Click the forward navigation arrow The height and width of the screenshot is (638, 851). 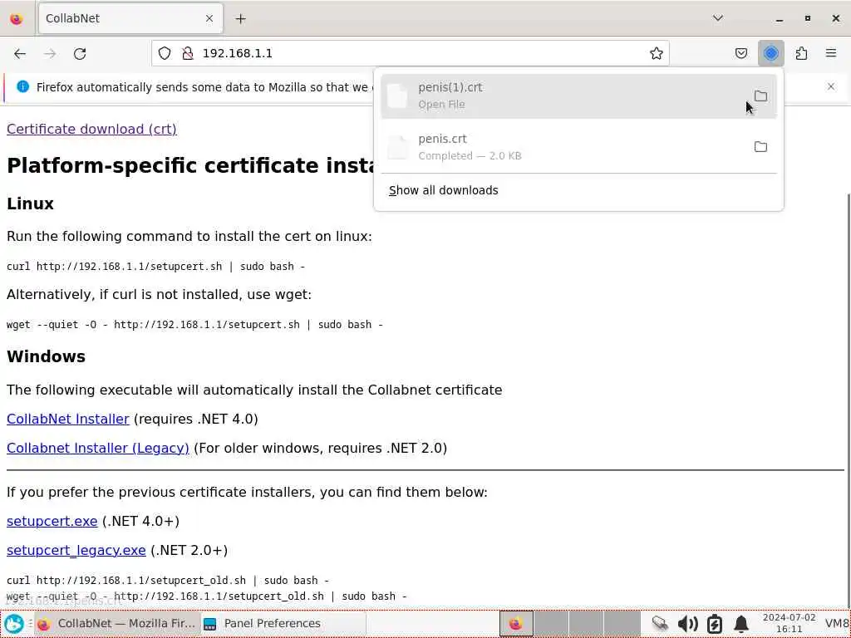[50, 53]
